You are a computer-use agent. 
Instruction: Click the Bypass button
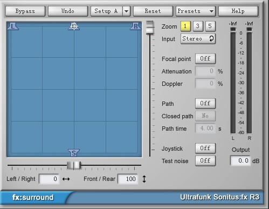(25, 11)
